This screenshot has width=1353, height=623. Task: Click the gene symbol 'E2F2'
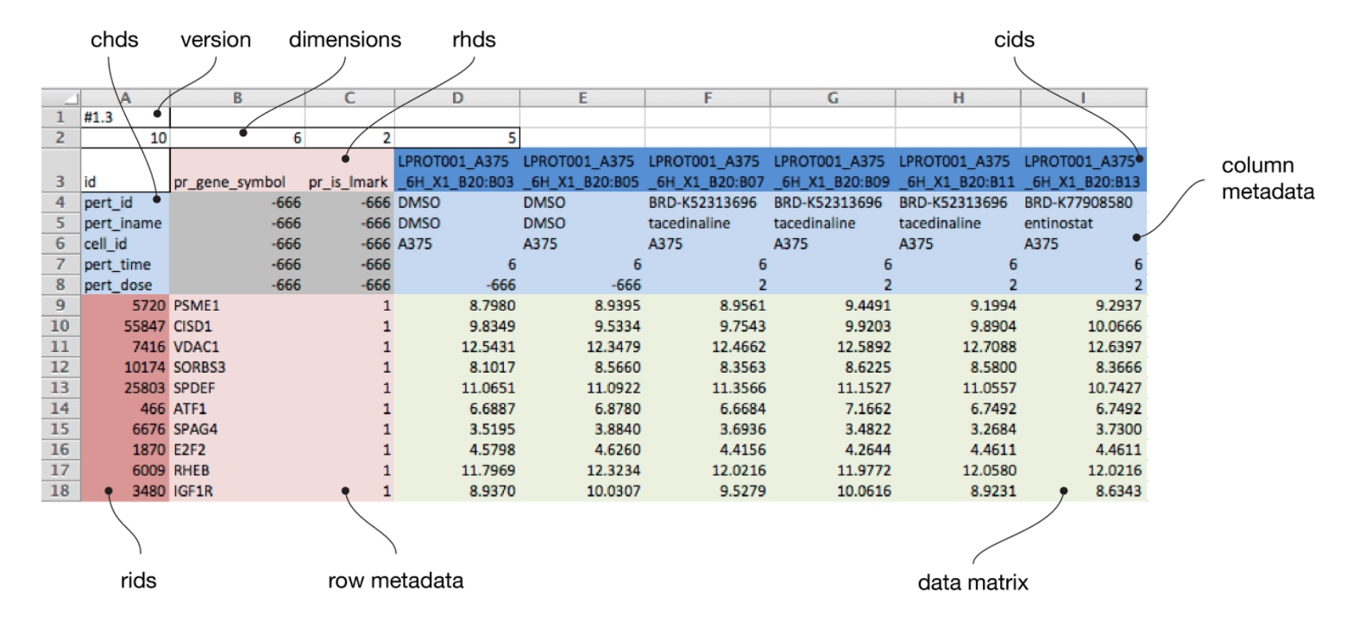pyautogui.click(x=237, y=449)
